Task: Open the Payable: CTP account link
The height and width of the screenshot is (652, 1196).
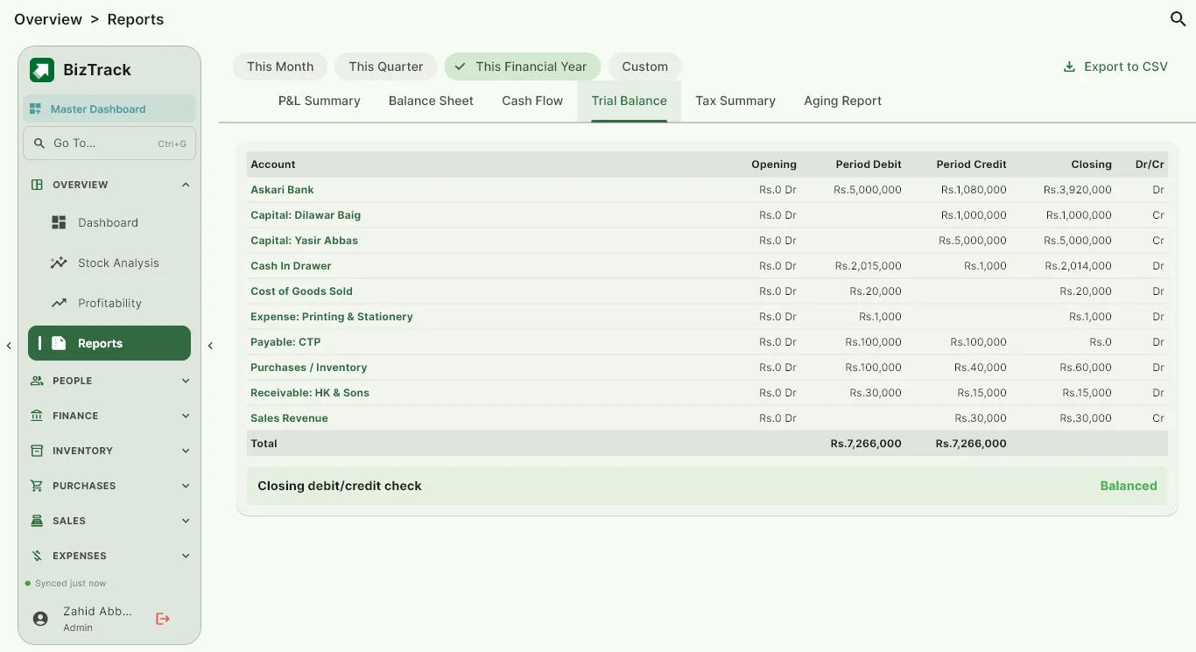Action: pyautogui.click(x=285, y=342)
